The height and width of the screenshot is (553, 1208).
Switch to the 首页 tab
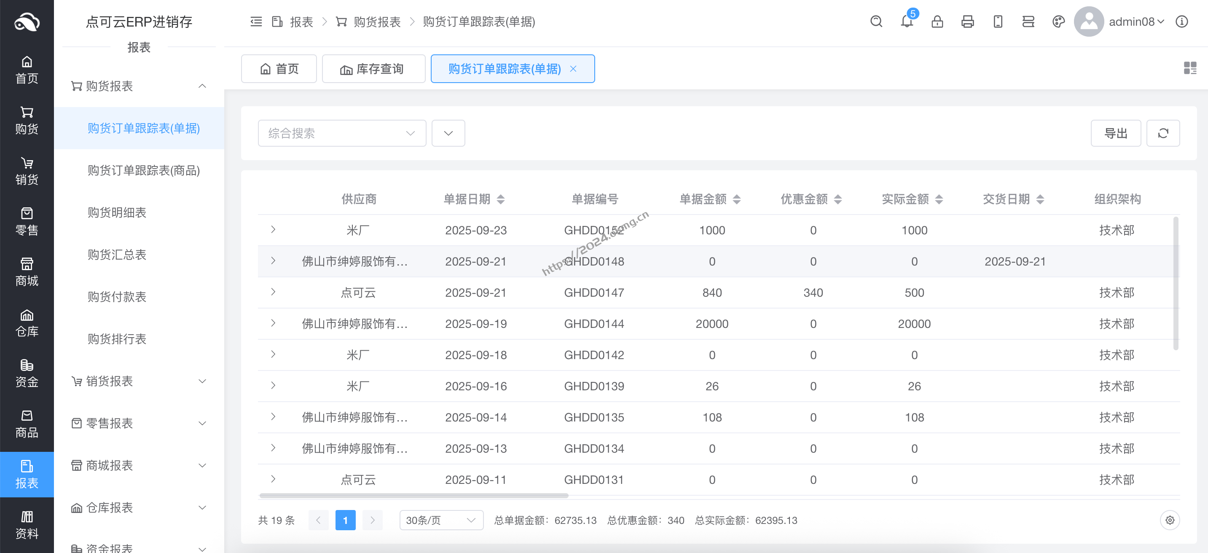(279, 69)
